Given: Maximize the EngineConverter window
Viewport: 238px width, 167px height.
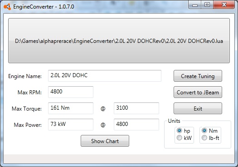Looking at the screenshot, I should [207, 5].
